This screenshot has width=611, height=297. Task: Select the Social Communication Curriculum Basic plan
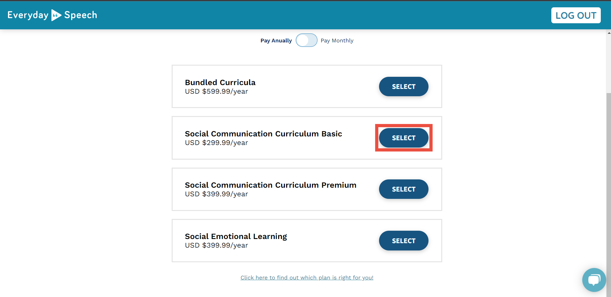point(404,138)
